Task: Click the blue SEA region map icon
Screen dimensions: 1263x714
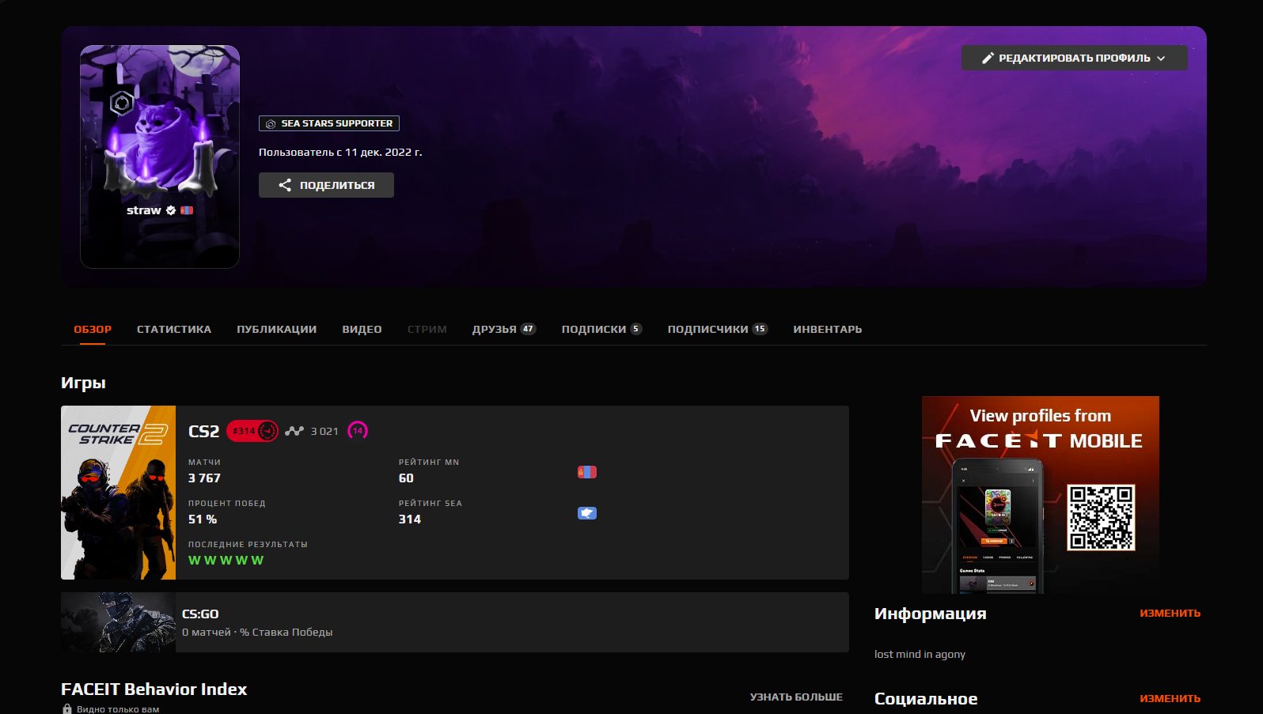Action: 586,513
